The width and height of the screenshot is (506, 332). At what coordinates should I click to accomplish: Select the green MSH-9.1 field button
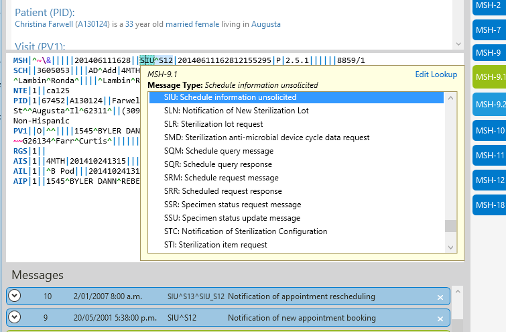[489, 77]
